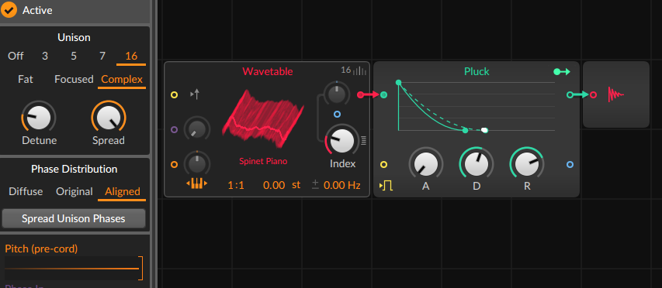
Task: Click the green pre-wired output icon in Pluck
Action: [x=562, y=72]
